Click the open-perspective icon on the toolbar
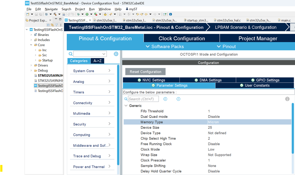295x175 pixels. point(165,14)
